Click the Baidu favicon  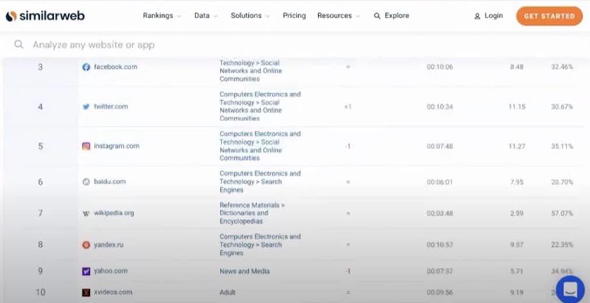86,182
